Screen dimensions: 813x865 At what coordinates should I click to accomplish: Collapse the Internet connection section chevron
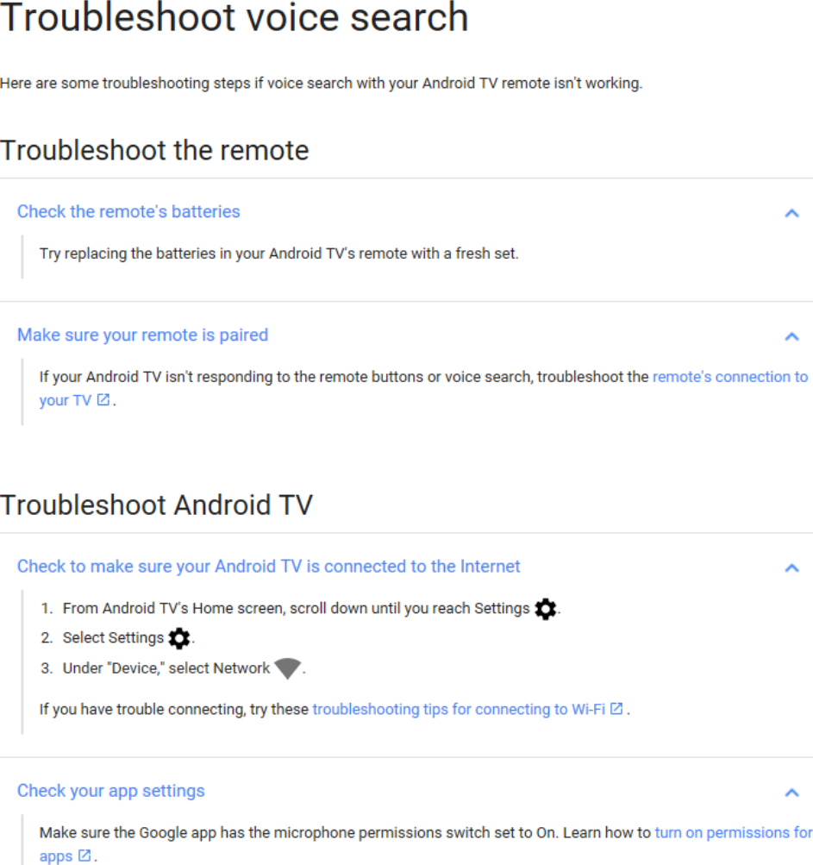coord(791,567)
